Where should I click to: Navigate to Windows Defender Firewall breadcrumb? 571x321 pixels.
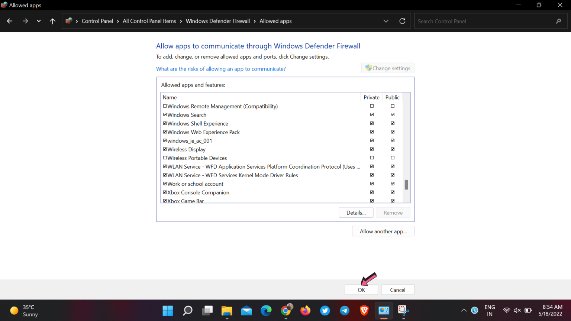217,21
